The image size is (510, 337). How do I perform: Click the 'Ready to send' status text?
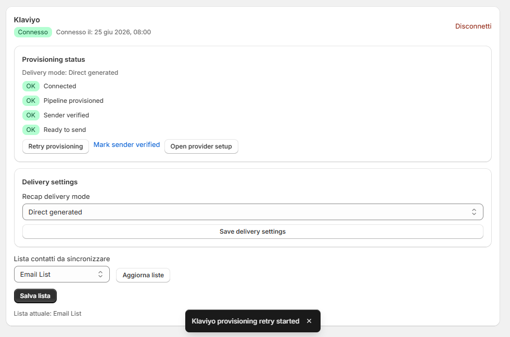[x=65, y=130]
